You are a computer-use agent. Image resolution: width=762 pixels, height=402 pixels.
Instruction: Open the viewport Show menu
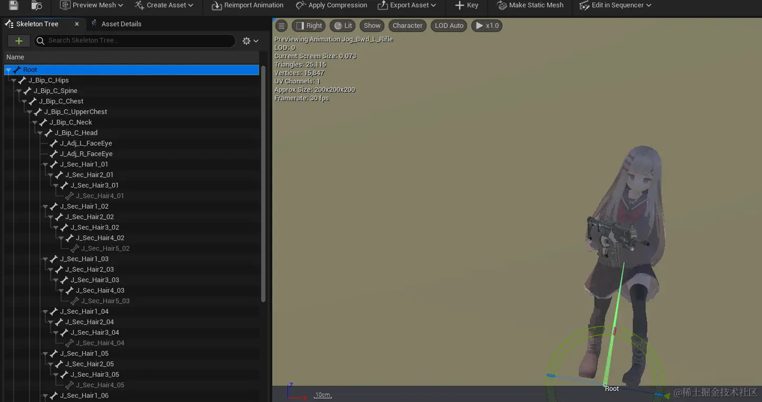click(x=372, y=26)
